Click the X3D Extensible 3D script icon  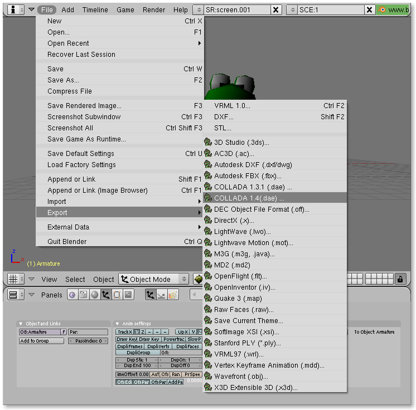click(208, 387)
